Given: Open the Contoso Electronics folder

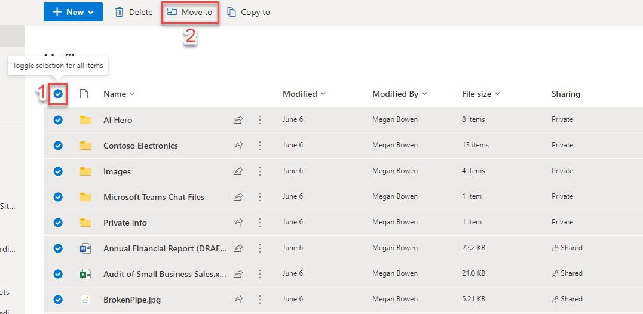Looking at the screenshot, I should pos(140,146).
